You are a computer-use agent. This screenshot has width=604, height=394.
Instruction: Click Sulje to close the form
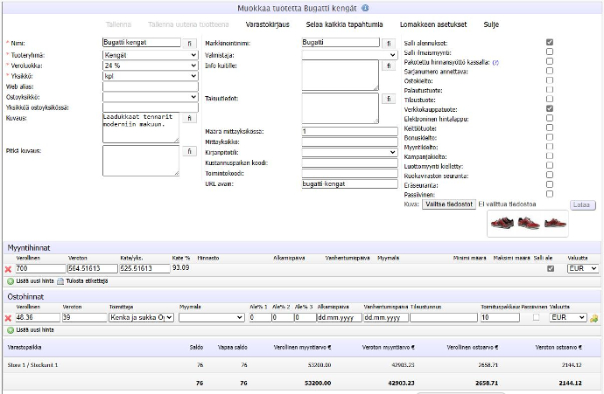click(491, 24)
